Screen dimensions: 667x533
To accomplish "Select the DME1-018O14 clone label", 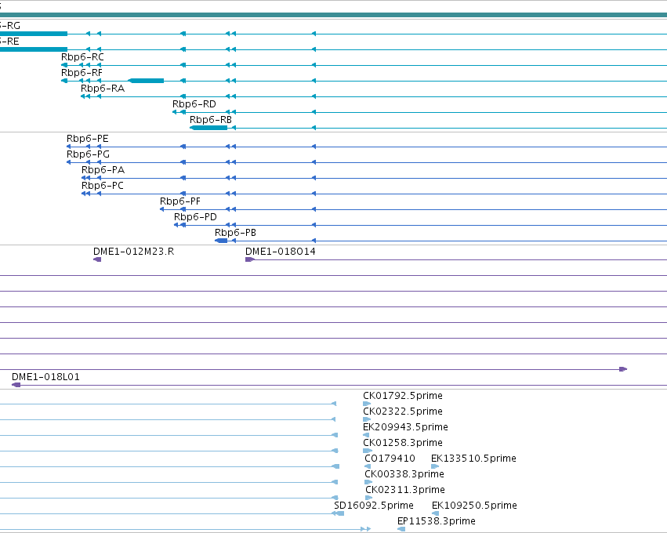I will point(281,252).
